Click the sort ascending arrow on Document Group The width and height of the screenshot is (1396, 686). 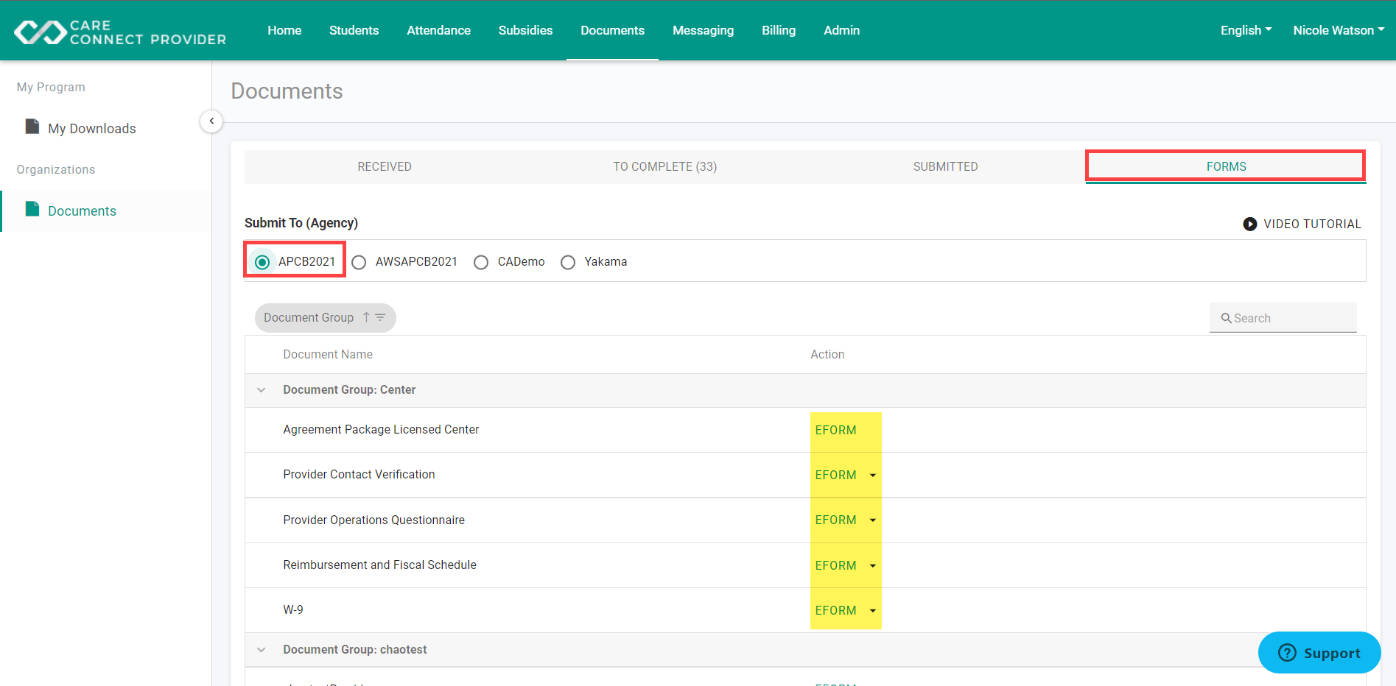(366, 317)
